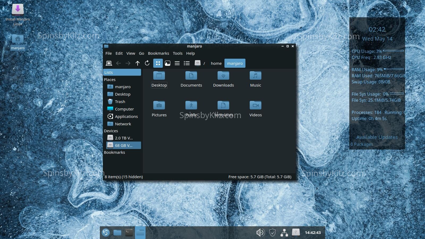This screenshot has height=239, width=425.
Task: Switch to detailed list view
Action: point(187,63)
